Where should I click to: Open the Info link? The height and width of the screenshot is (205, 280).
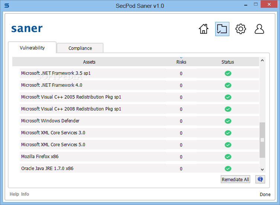coord(25,194)
